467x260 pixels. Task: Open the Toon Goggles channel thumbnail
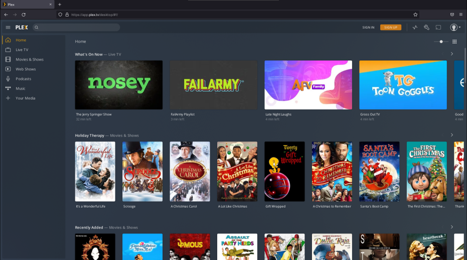(403, 85)
